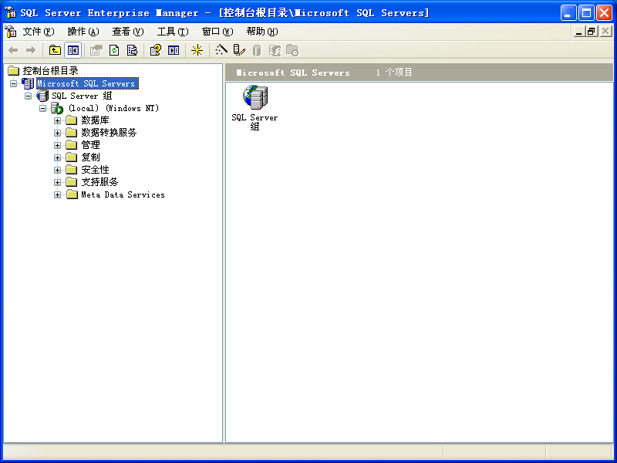
Task: Select Microsoft SQL Servers tree node
Action: 87,83
